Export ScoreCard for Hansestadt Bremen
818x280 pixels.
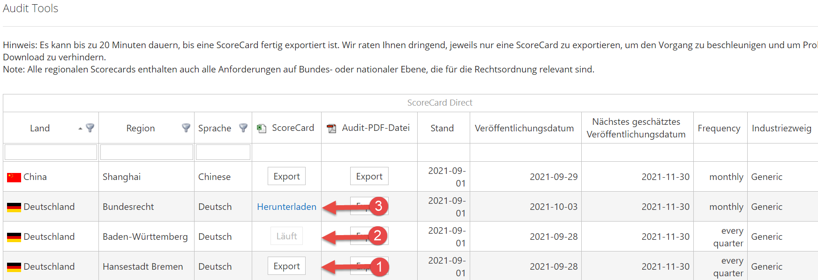click(x=286, y=266)
